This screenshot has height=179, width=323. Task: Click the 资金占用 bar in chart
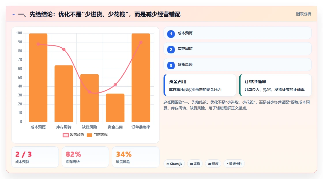tap(115, 108)
